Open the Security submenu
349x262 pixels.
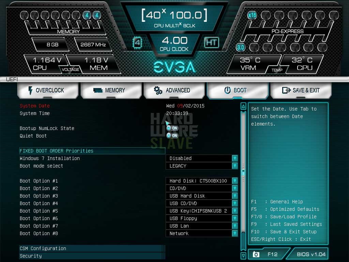click(92, 256)
